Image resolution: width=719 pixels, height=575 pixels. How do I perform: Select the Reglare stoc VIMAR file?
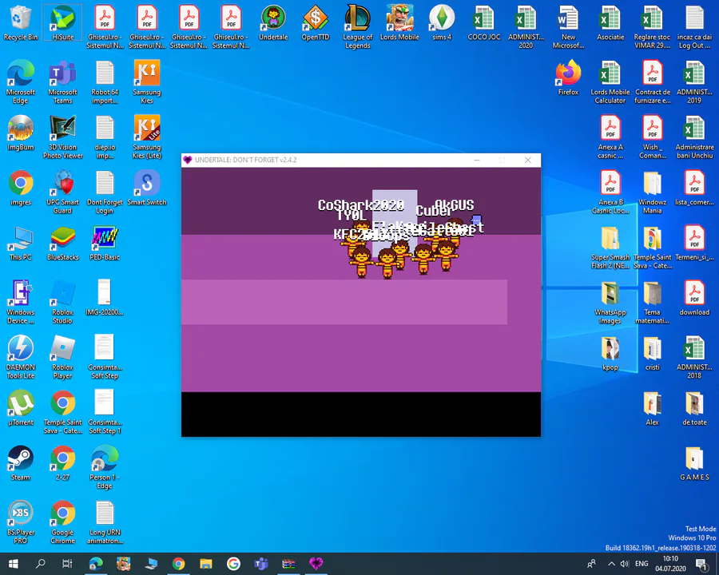pos(652,26)
